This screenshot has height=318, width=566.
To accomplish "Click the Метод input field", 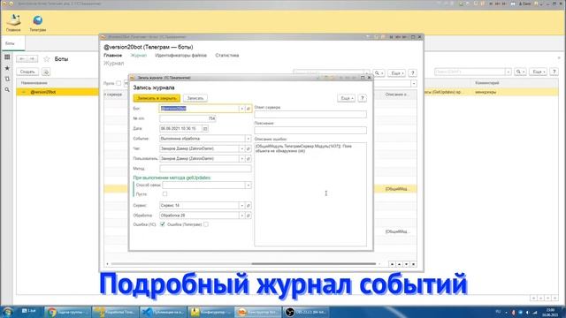I will point(205,169).
